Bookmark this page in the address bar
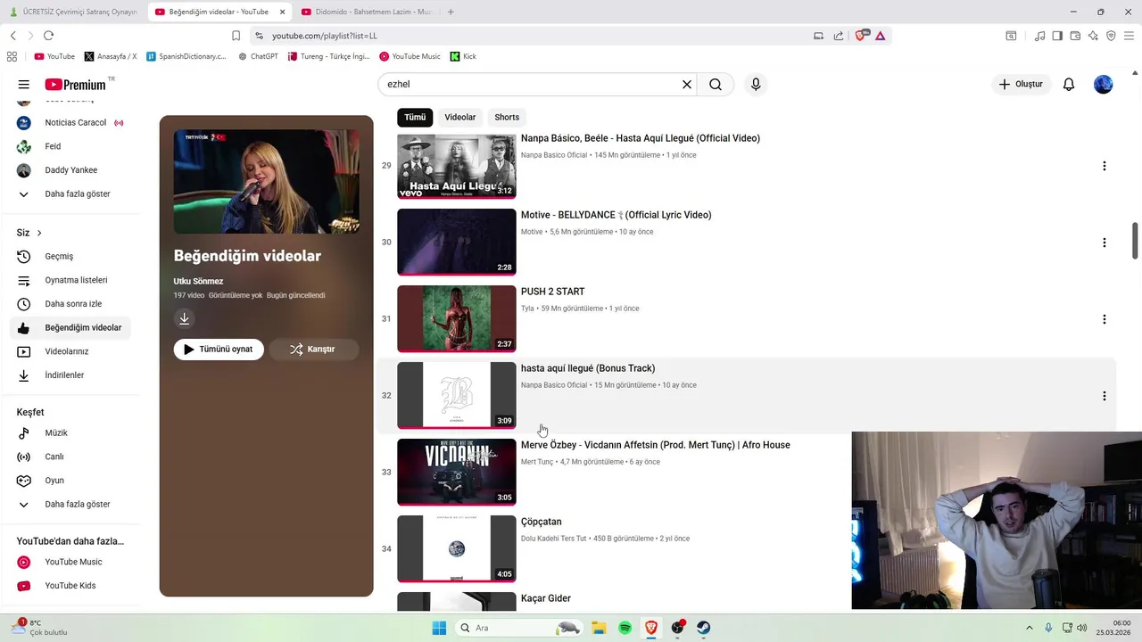 (236, 36)
